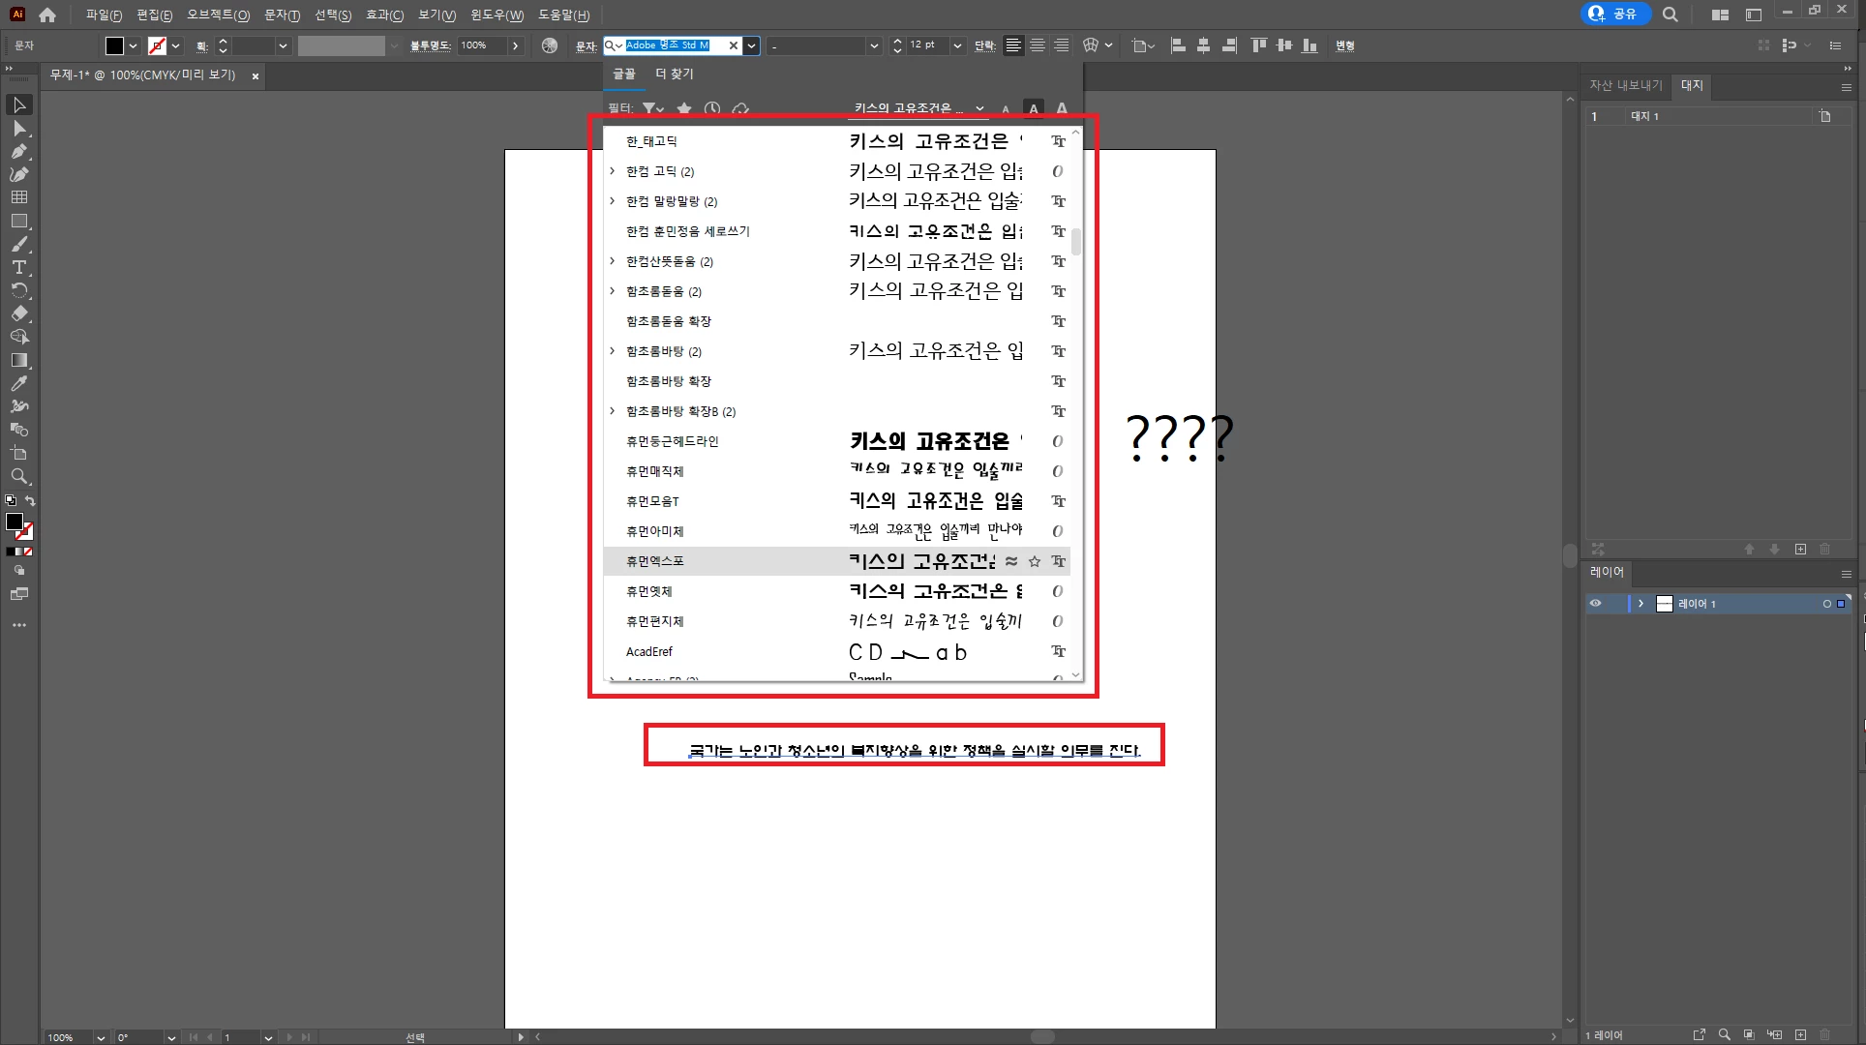Activate the Zoom tool
This screenshot has width=1866, height=1045.
click(x=18, y=476)
